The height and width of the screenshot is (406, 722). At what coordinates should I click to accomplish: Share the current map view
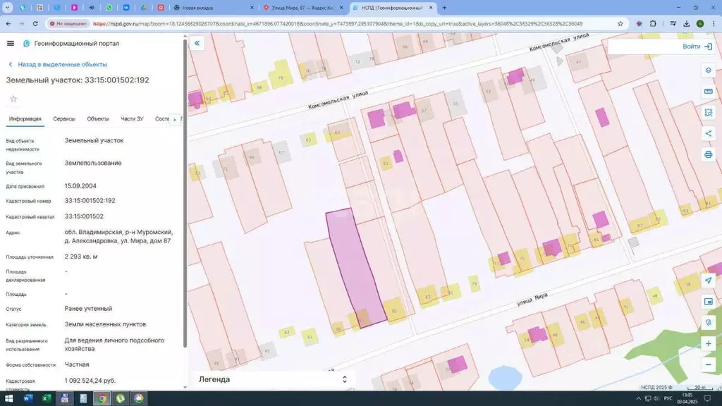[x=709, y=133]
